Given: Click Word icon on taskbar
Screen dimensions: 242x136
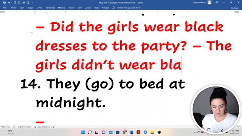Looking at the screenshot, I should point(132,132).
